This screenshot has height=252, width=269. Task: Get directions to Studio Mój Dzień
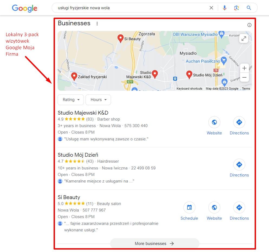(x=239, y=168)
